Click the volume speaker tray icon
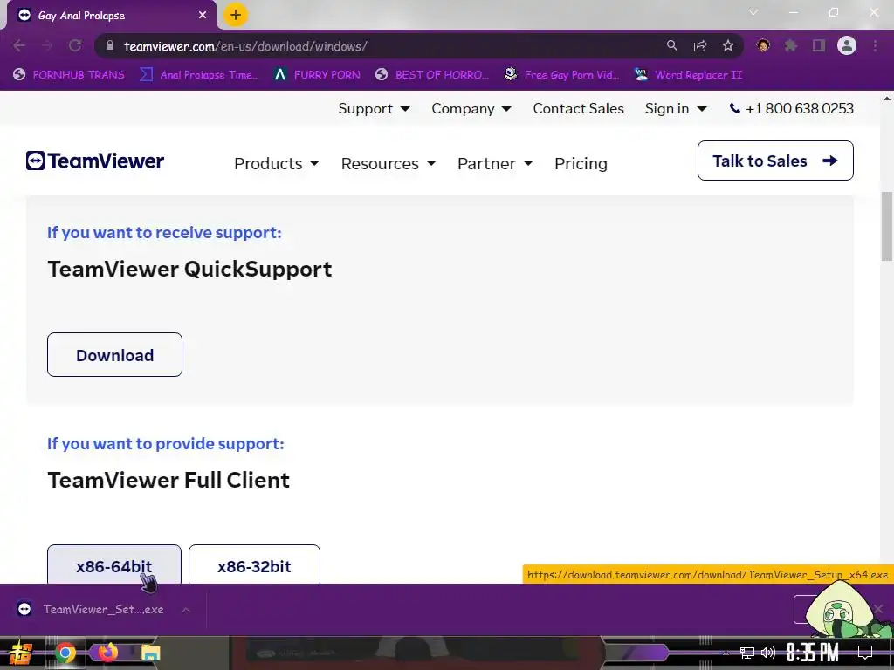The image size is (894, 670). click(x=768, y=653)
